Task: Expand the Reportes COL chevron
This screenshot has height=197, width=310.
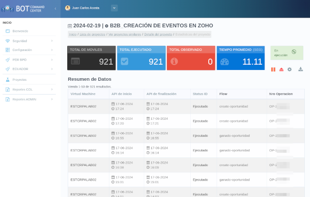Action: [x=52, y=89]
